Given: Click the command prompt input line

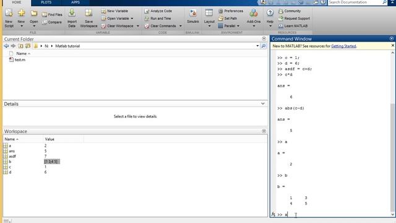Looking at the screenshot, I should pos(334,215).
